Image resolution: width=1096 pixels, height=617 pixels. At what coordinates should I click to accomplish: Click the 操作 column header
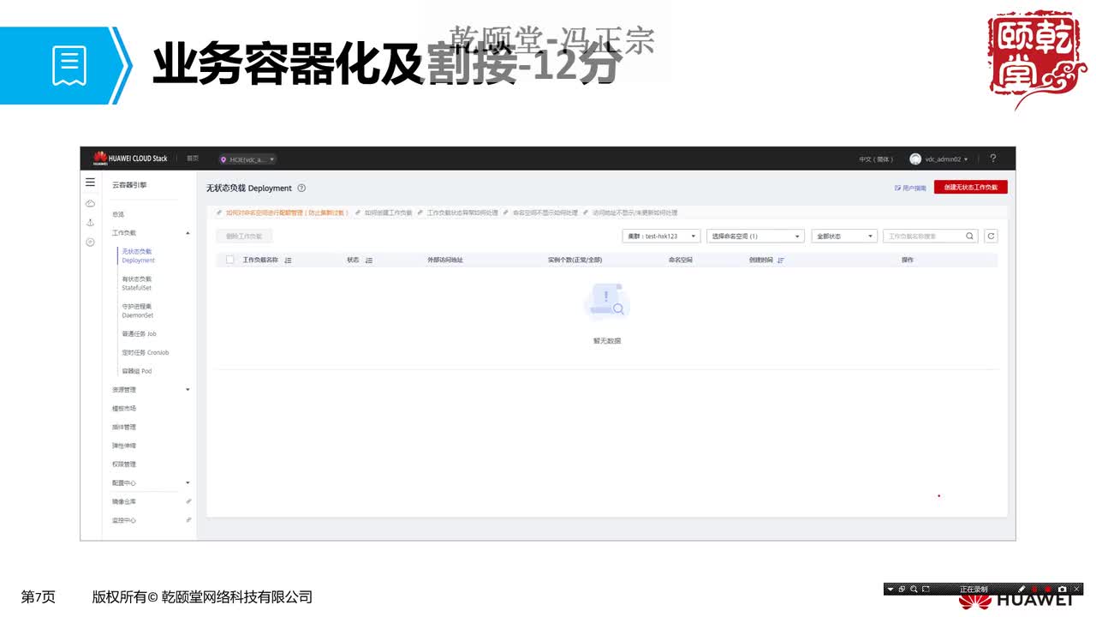[908, 260]
